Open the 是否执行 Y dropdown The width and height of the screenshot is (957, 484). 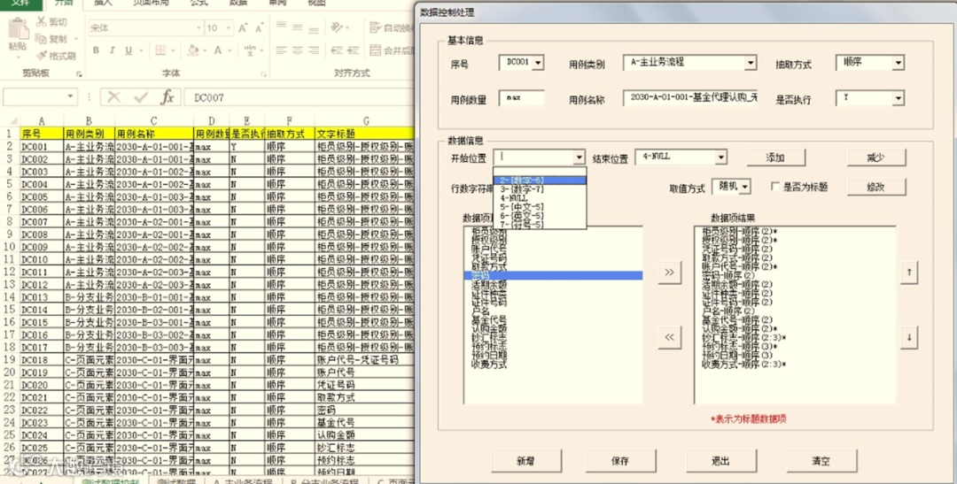(x=898, y=97)
